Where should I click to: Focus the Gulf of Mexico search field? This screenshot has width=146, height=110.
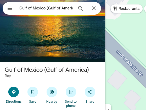coord(46,8)
